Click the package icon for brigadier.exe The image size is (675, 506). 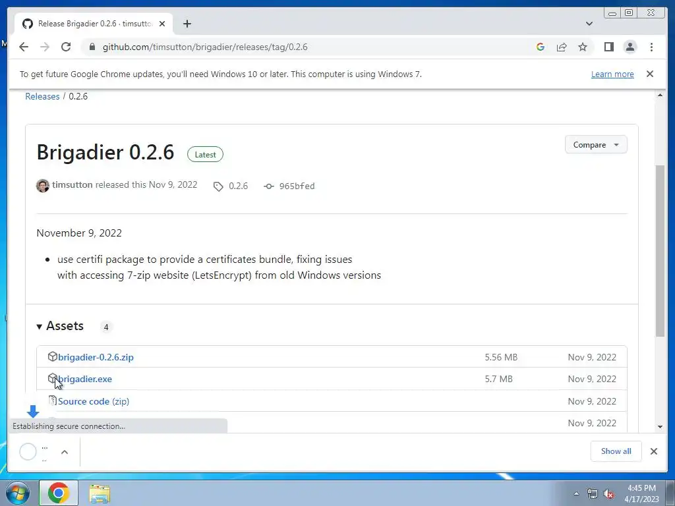(51, 378)
